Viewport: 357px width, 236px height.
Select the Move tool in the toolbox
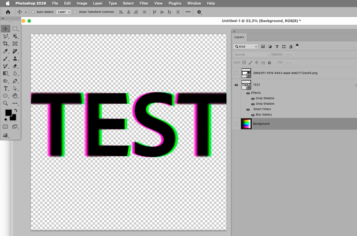[x=5, y=29]
